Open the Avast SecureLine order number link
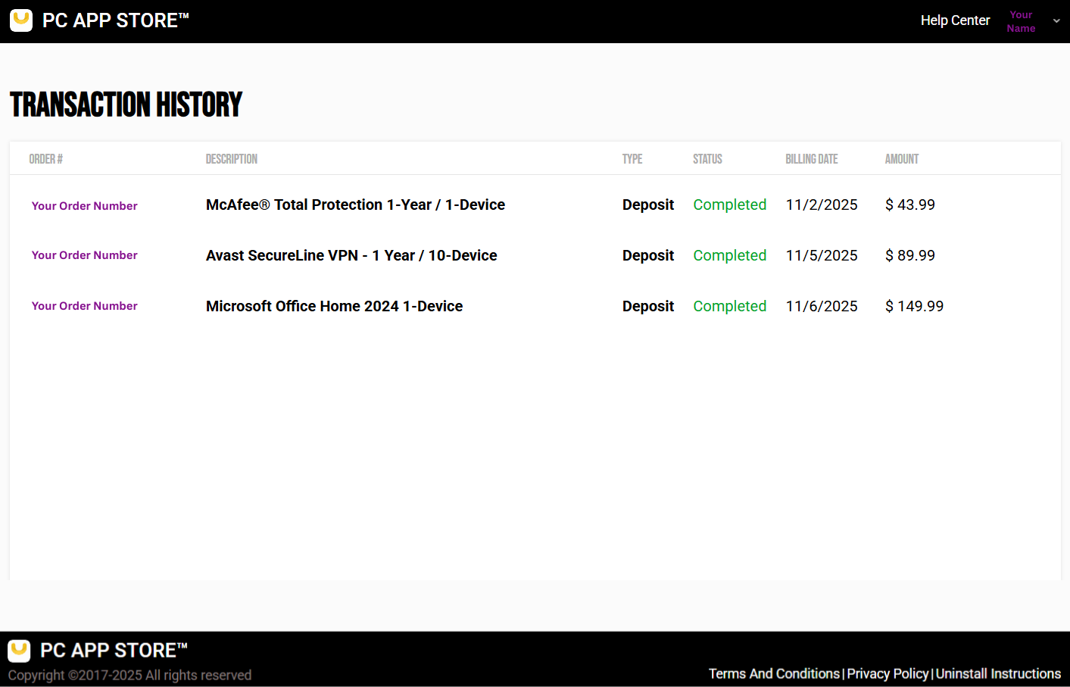The height and width of the screenshot is (687, 1070). 85,255
